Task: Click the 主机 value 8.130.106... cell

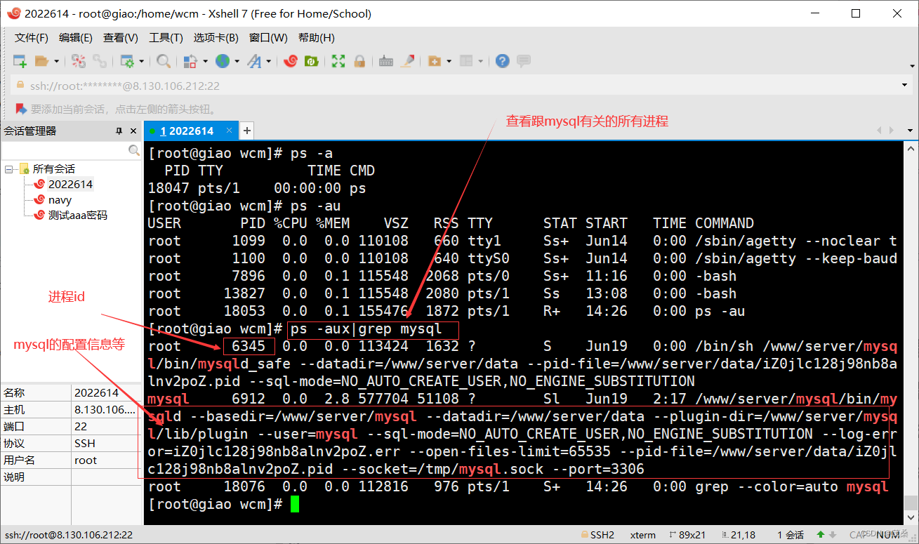Action: click(106, 409)
